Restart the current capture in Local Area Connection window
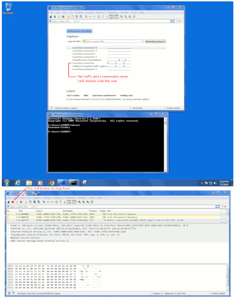Viewport: 235px width, 298px height. [17, 202]
